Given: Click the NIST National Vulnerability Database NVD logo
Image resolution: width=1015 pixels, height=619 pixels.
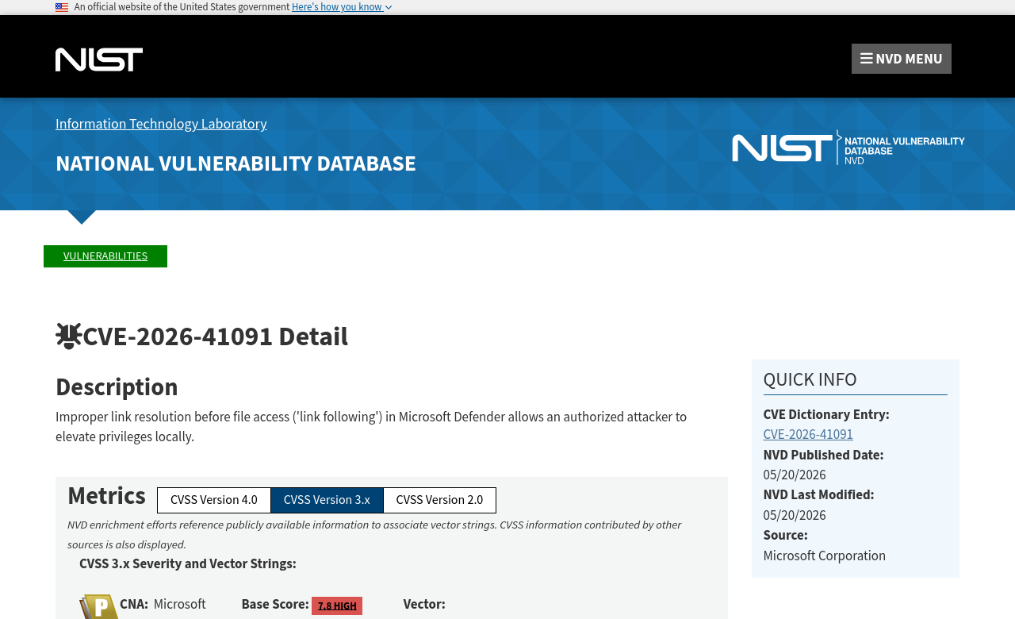Looking at the screenshot, I should pos(848,148).
